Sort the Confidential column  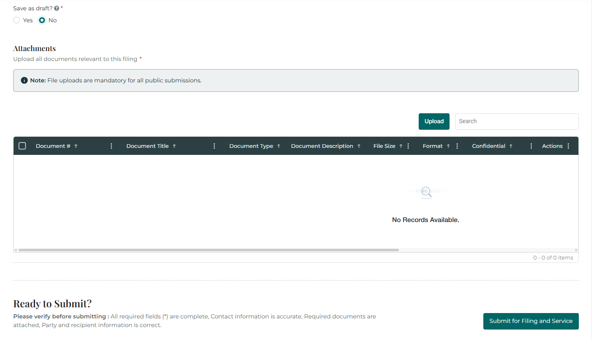[x=510, y=145]
